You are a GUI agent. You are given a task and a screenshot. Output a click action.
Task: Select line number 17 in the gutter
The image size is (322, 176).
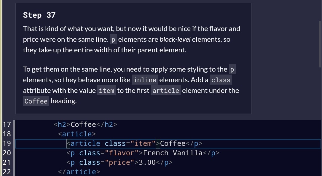tap(7, 125)
